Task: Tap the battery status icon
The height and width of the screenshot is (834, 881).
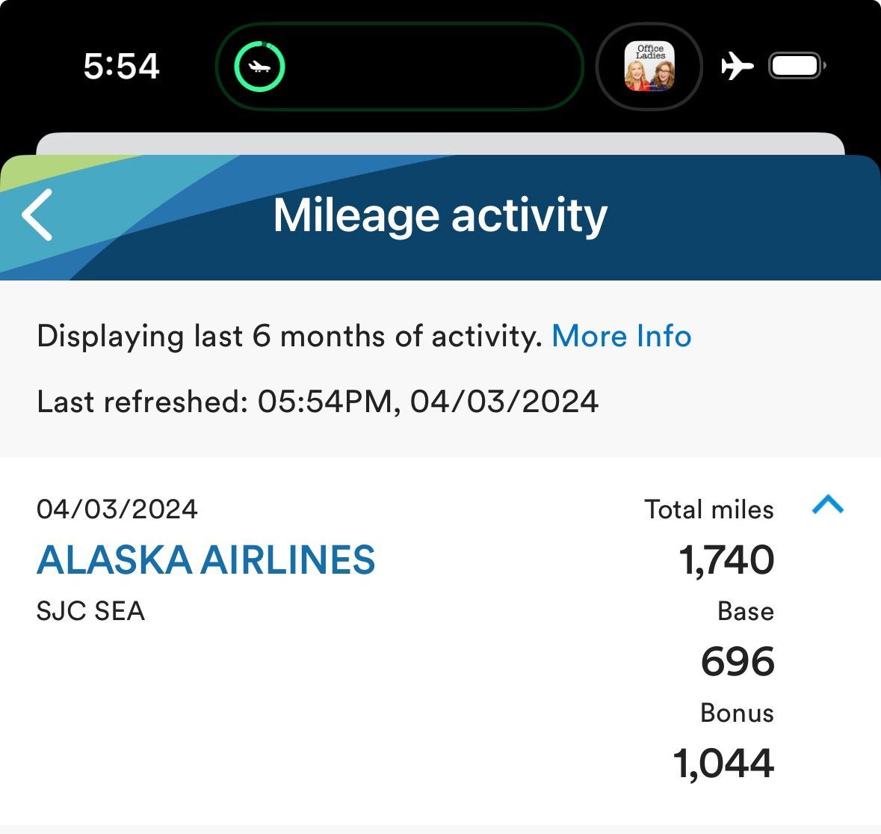Action: pos(797,66)
